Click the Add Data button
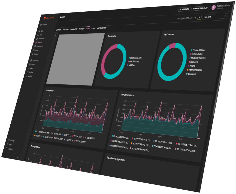This screenshot has height=194, width=236. pyautogui.click(x=184, y=9)
